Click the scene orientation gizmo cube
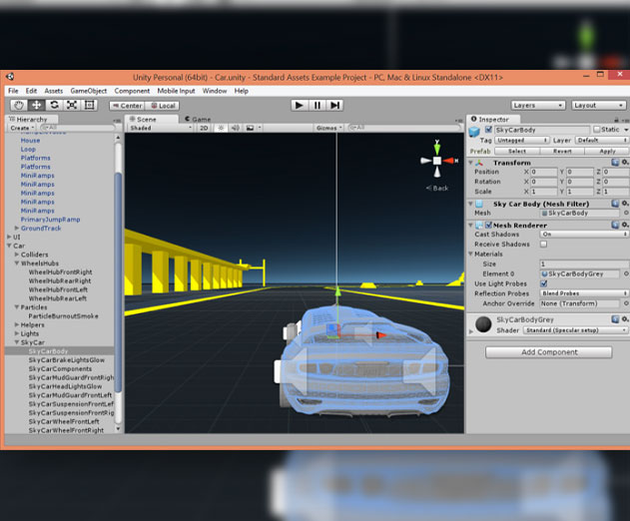 (437, 161)
